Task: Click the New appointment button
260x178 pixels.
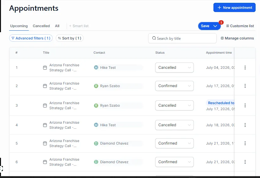Action: pos(234,8)
